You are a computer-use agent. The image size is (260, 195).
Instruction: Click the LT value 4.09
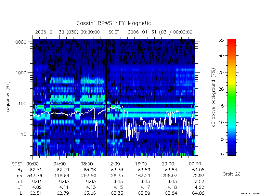(37, 187)
